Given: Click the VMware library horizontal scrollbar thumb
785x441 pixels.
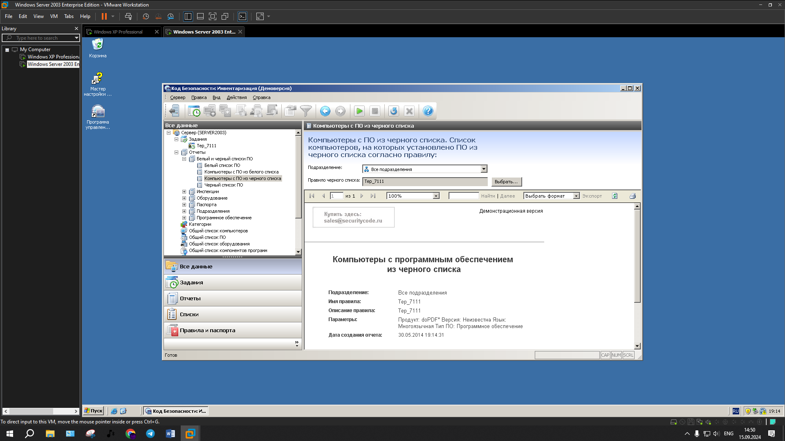Looking at the screenshot, I should (x=31, y=411).
